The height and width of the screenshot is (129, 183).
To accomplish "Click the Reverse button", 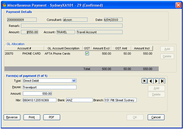I will tap(12, 117).
